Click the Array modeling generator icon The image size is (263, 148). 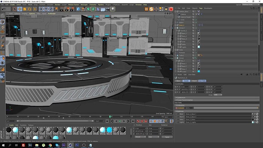(x=93, y=9)
